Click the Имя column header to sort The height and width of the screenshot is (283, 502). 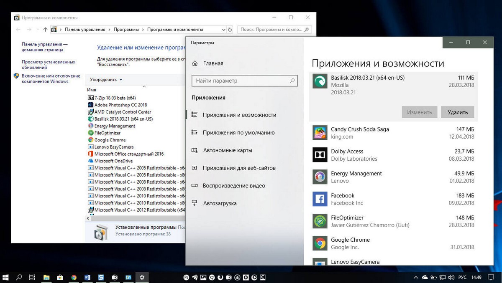coord(92,90)
